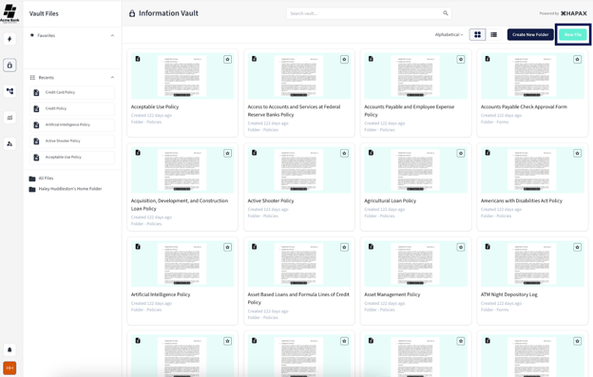593x377 pixels.
Task: Click the Favorites star header label
Action: point(43,35)
